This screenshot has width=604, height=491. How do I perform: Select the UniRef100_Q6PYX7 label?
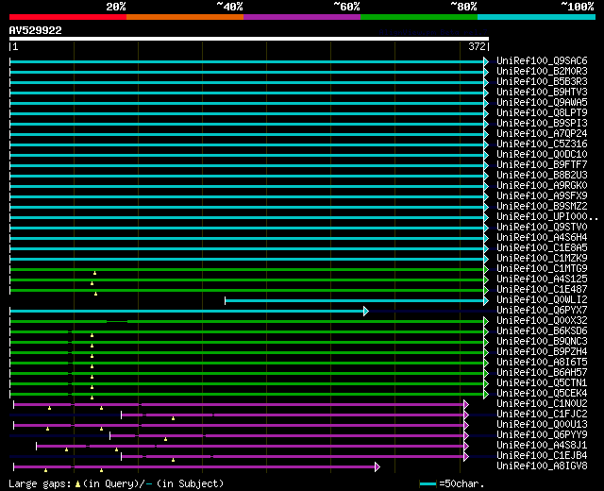(542, 311)
